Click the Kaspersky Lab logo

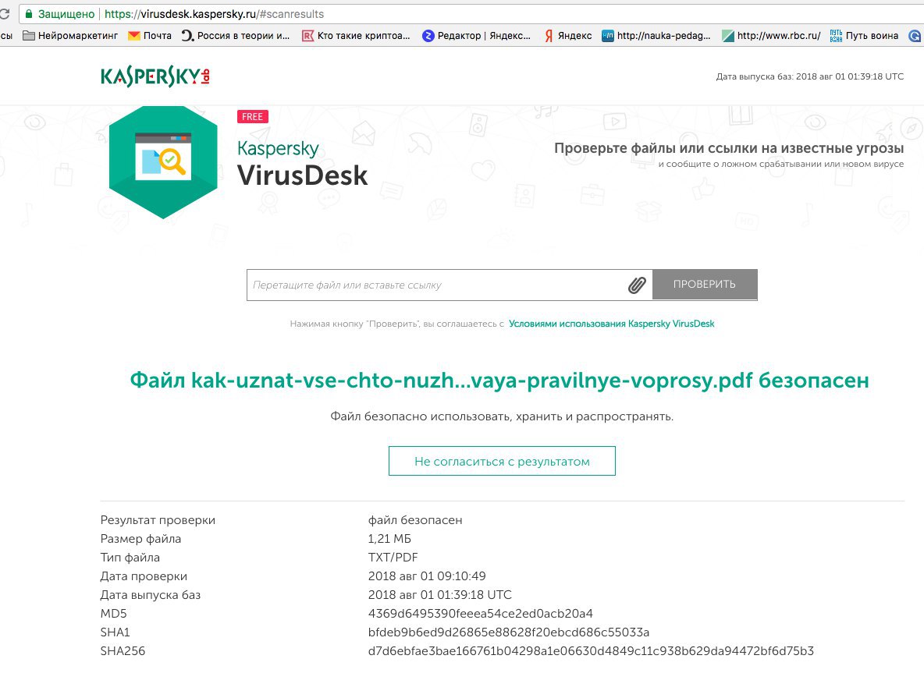pos(155,76)
